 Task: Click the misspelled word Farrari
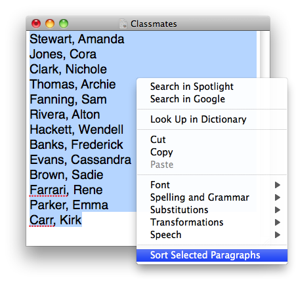pos(49,190)
